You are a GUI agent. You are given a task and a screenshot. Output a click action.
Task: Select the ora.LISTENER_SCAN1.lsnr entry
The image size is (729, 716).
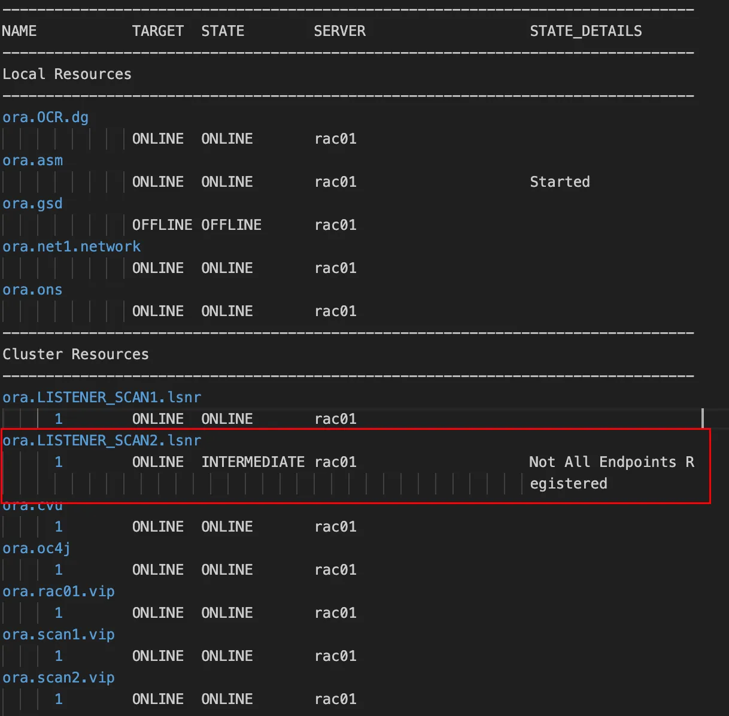point(102,397)
